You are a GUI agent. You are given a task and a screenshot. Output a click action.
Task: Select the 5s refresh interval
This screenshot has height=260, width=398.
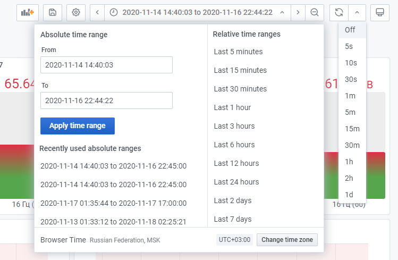(x=349, y=46)
